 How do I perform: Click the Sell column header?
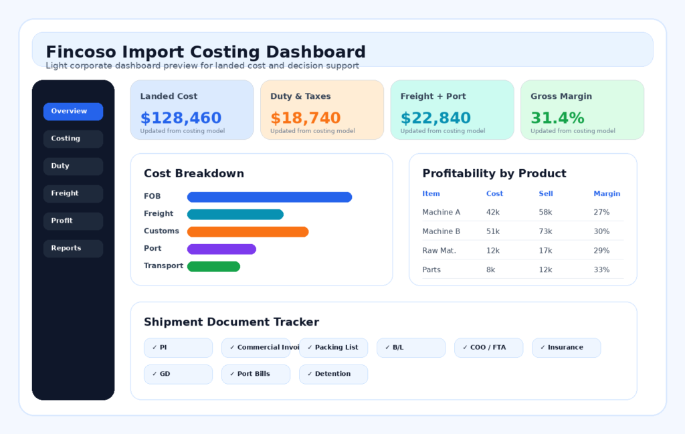tap(546, 193)
